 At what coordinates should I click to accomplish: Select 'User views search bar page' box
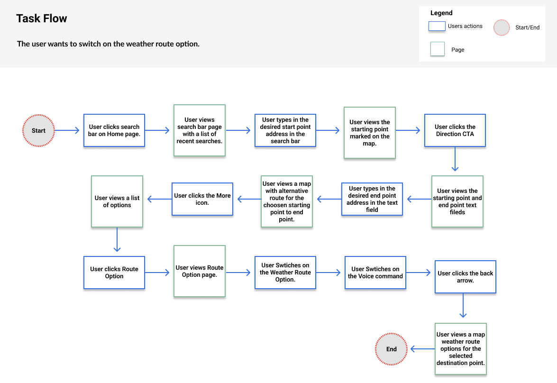(x=199, y=130)
